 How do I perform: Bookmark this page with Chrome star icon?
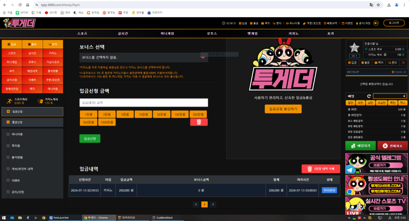(x=378, y=4)
